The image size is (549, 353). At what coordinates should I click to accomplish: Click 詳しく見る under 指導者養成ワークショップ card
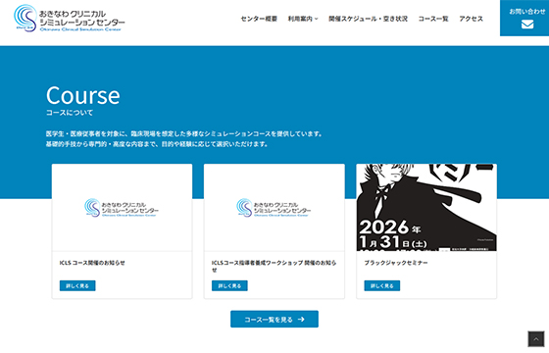click(x=229, y=285)
